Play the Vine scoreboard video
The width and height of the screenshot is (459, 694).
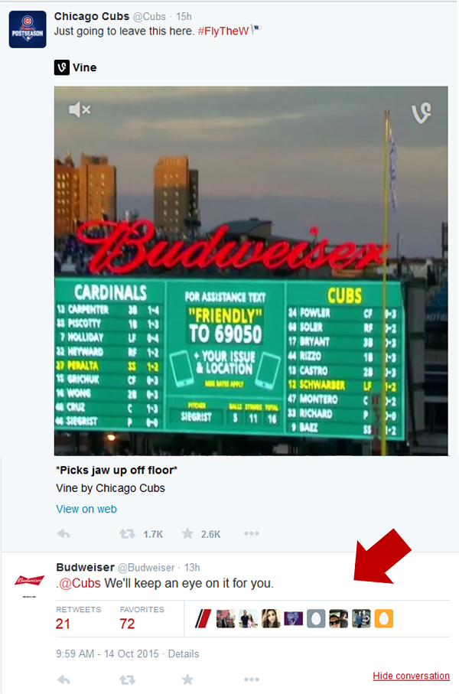tap(251, 270)
